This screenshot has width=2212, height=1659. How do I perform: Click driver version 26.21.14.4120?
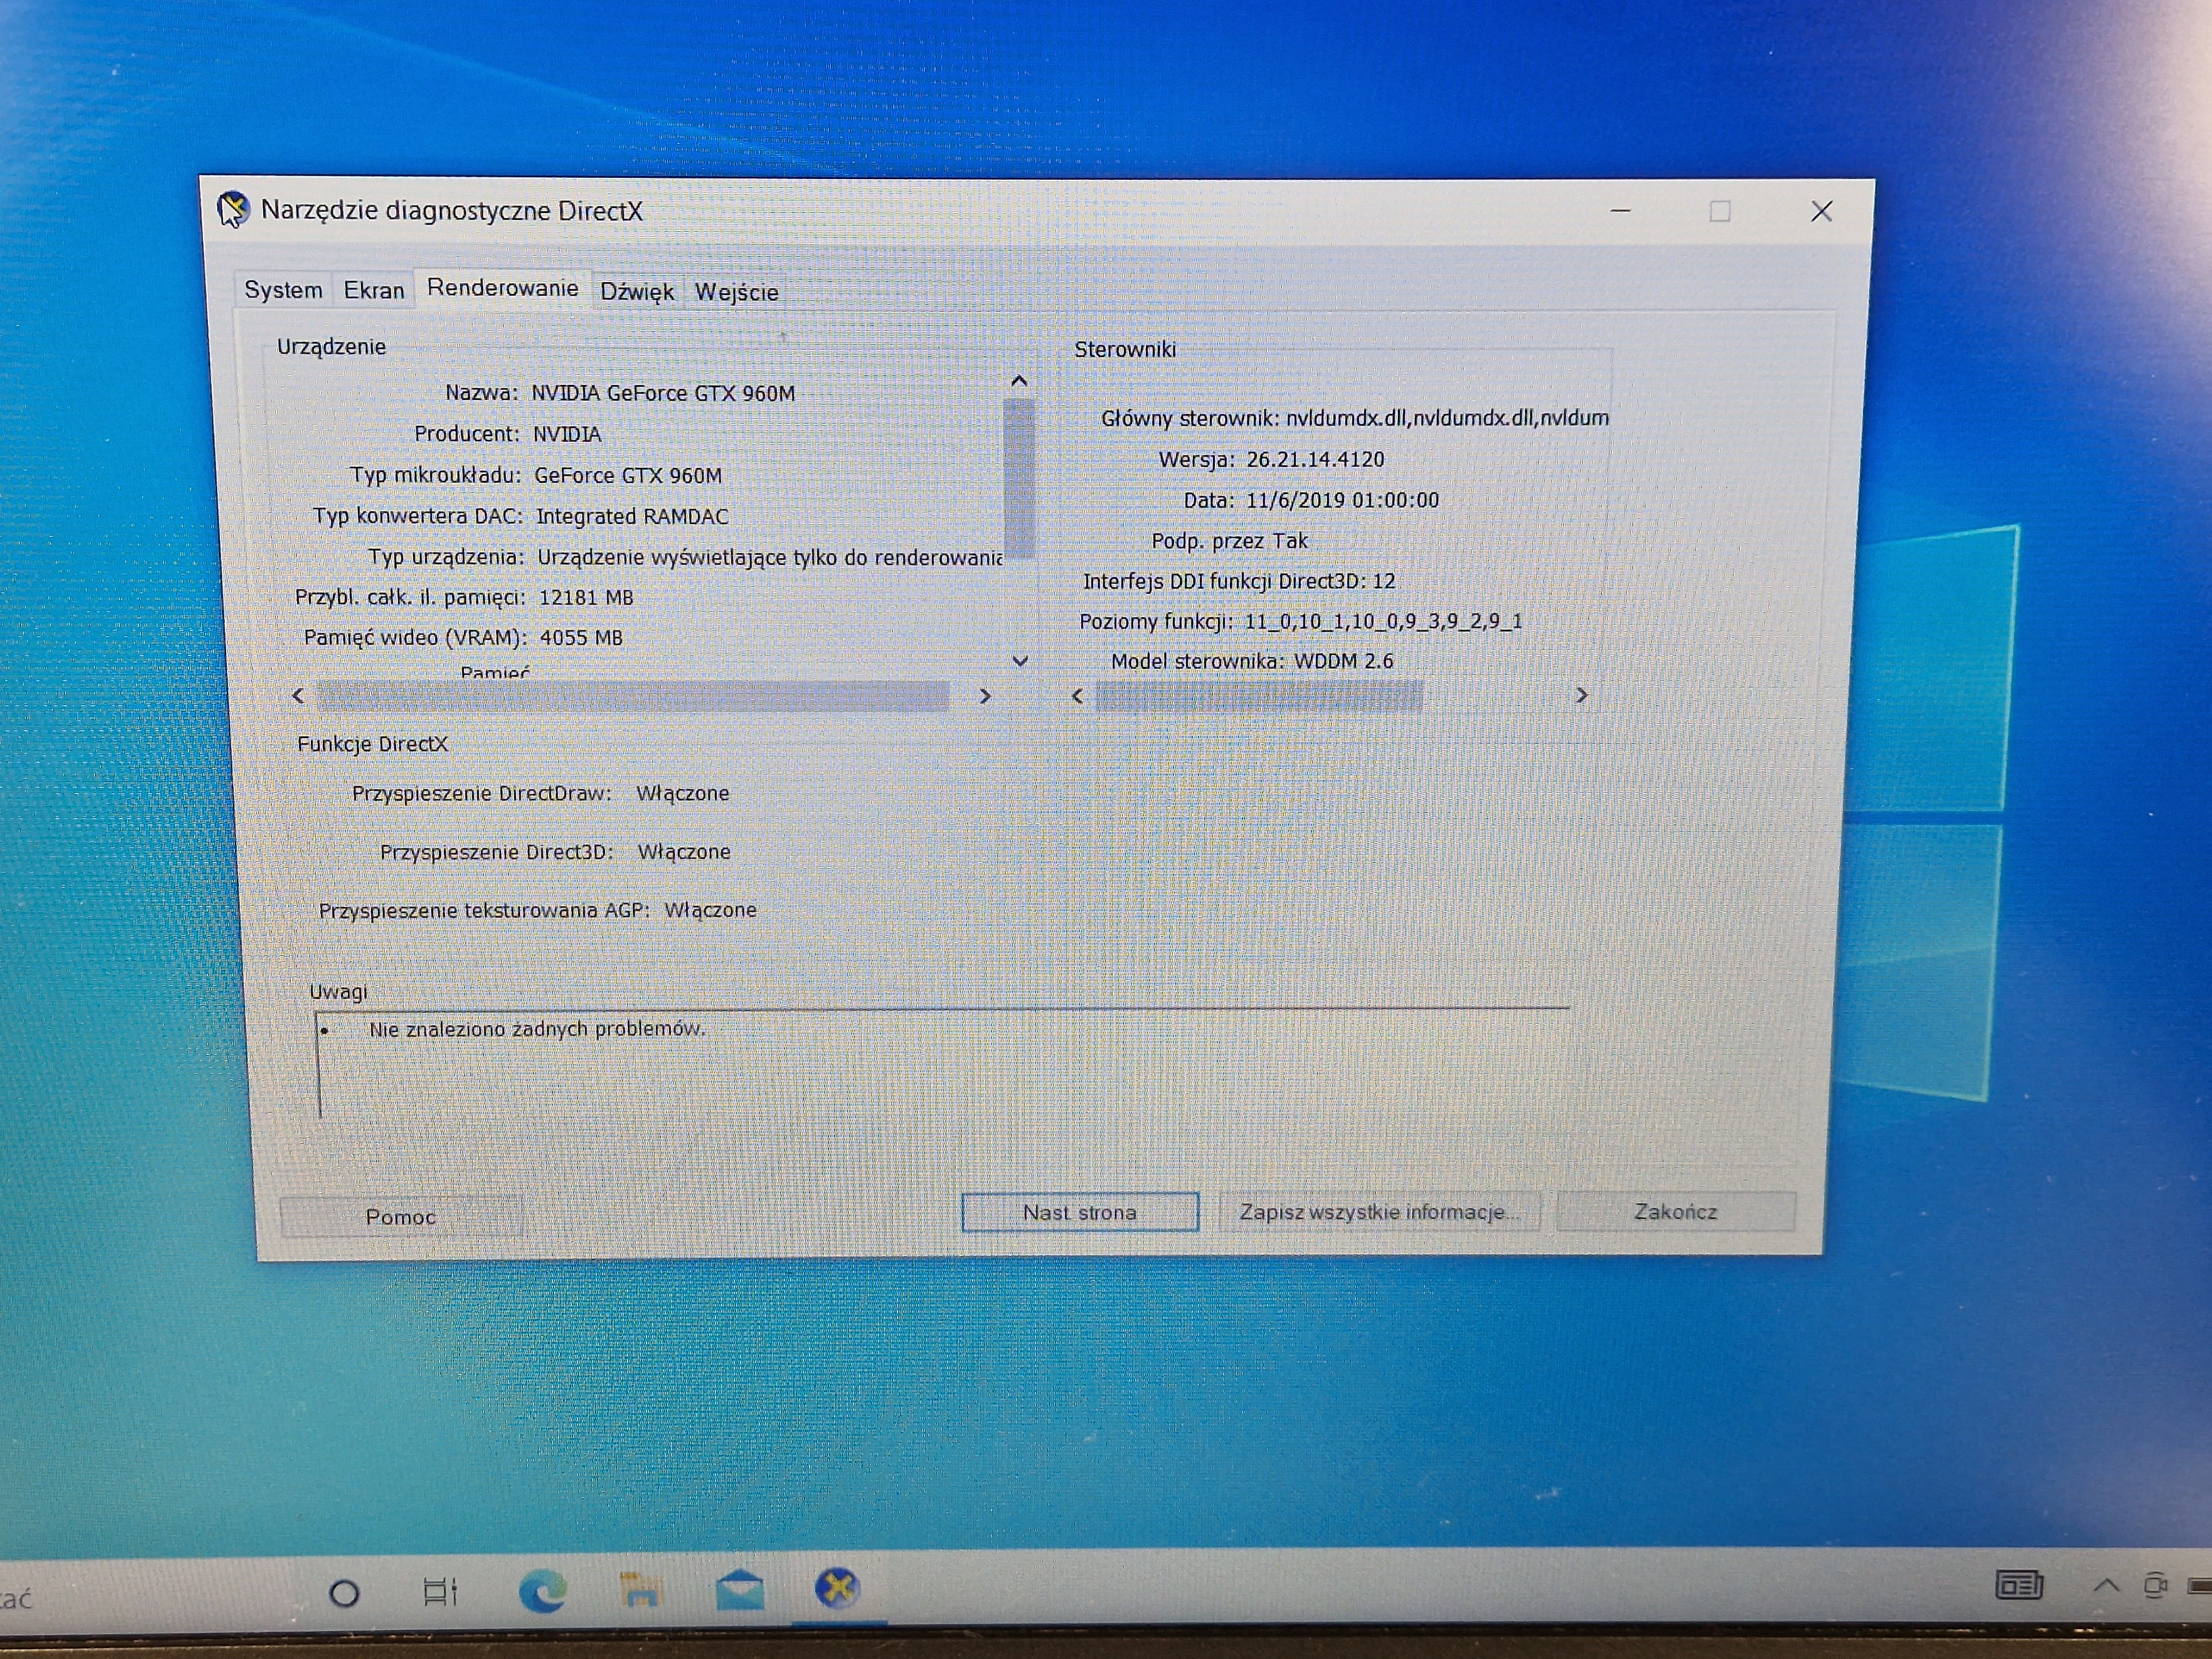coord(1315,459)
